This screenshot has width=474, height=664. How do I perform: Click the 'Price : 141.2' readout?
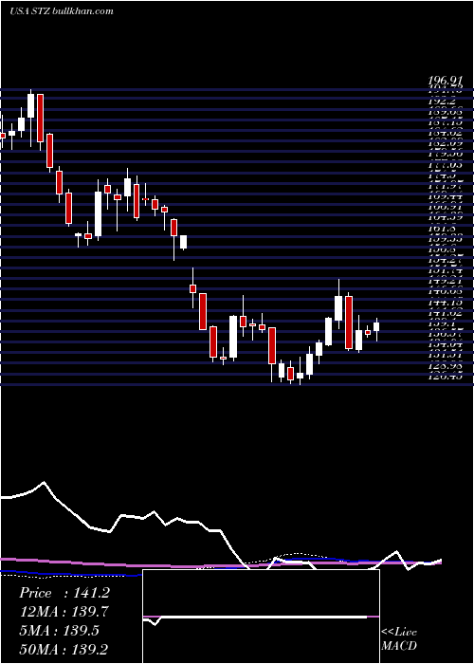click(x=64, y=593)
